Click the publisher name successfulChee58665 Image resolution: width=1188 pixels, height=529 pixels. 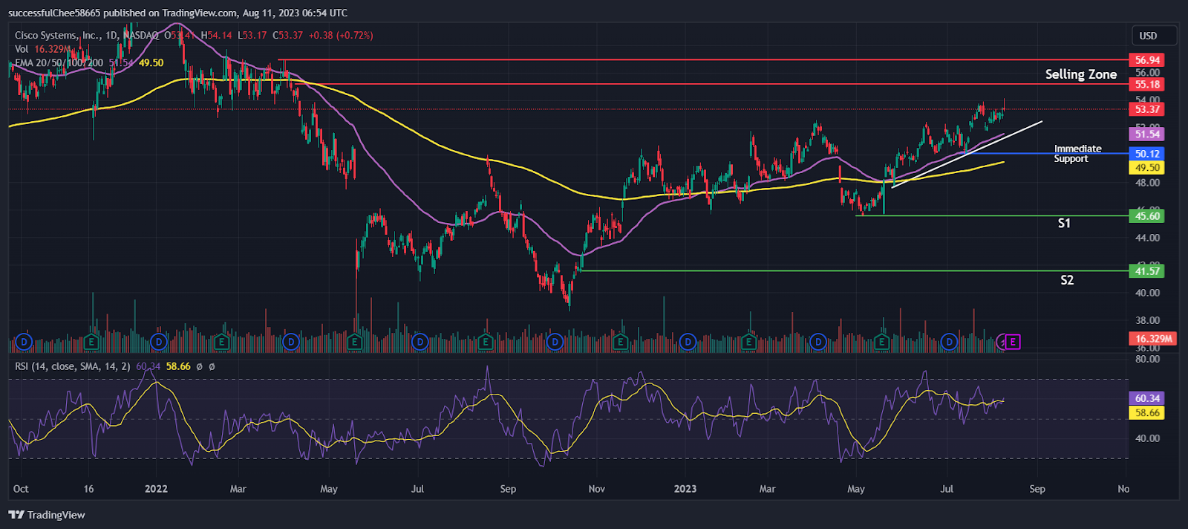pos(54,13)
